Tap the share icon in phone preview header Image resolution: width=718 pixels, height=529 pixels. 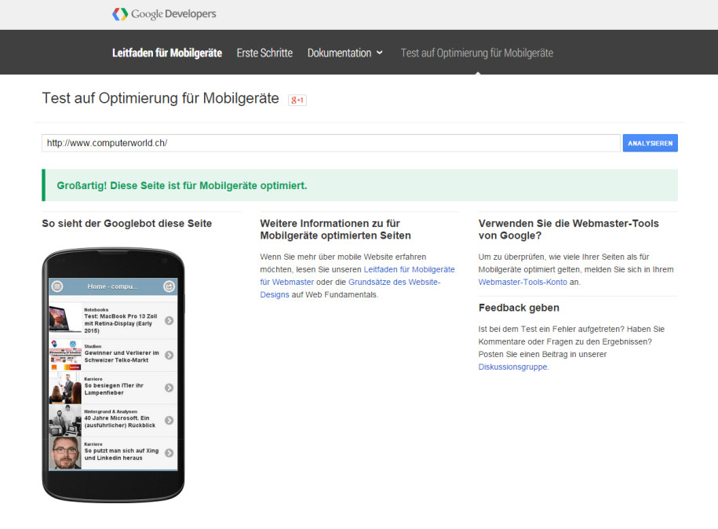[169, 286]
